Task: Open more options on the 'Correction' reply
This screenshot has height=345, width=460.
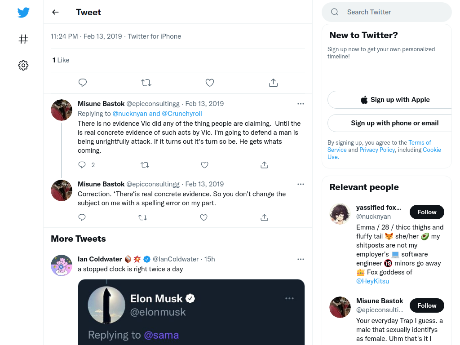Action: click(301, 184)
